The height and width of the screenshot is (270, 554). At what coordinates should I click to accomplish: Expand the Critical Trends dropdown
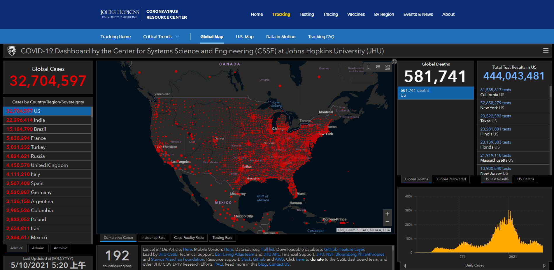(161, 37)
